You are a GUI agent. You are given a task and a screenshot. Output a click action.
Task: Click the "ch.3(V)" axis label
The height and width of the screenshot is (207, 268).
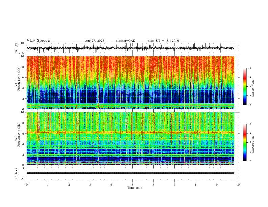click(x=16, y=174)
